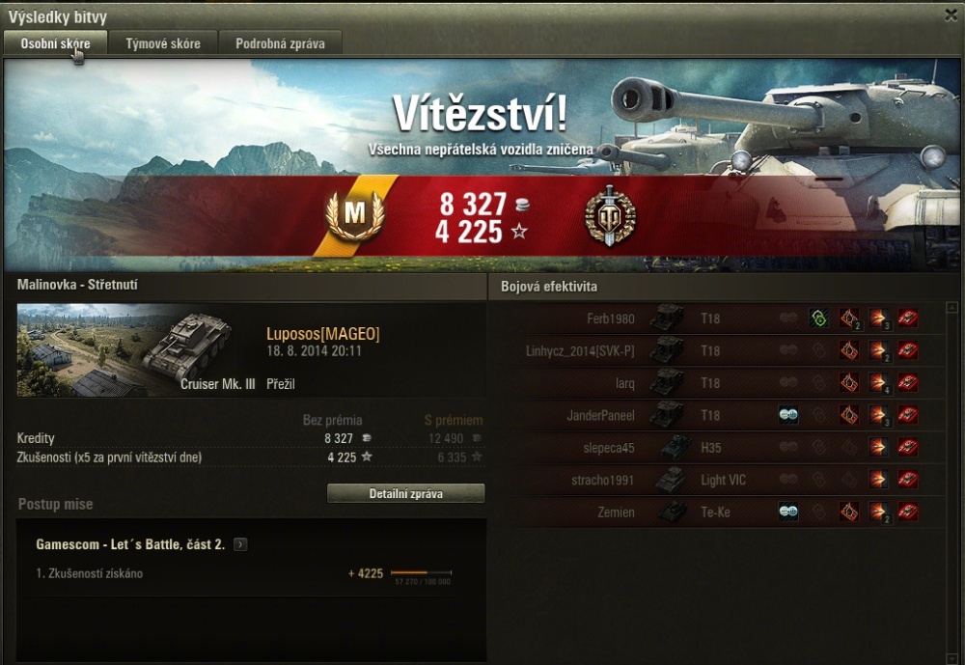Click scrollbar down arrow in efficiency list

click(952, 659)
